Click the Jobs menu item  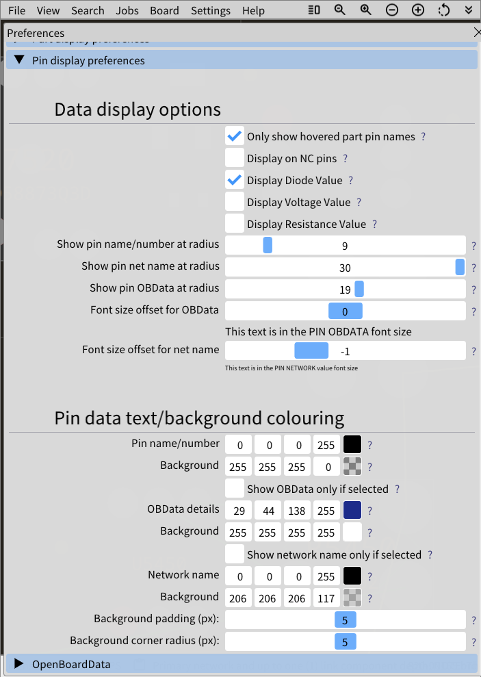pyautogui.click(x=127, y=10)
